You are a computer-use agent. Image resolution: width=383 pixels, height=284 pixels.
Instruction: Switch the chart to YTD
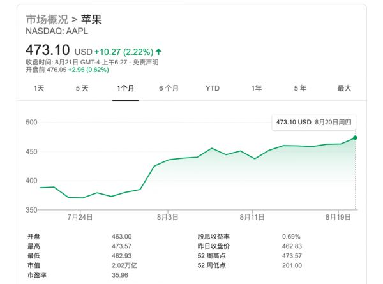pyautogui.click(x=213, y=88)
